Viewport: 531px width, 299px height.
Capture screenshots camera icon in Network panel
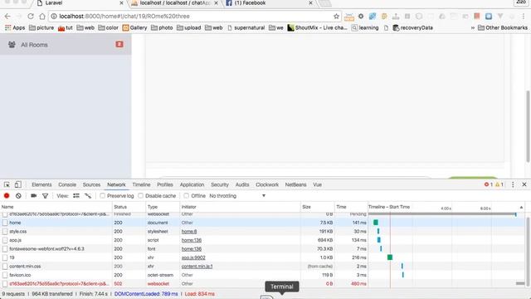[33, 196]
